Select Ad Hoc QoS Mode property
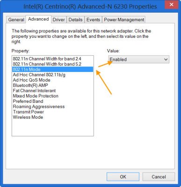The width and height of the screenshot is (181, 187). (x=53, y=80)
